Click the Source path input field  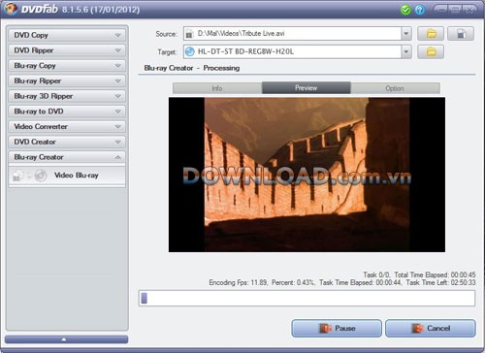point(293,34)
